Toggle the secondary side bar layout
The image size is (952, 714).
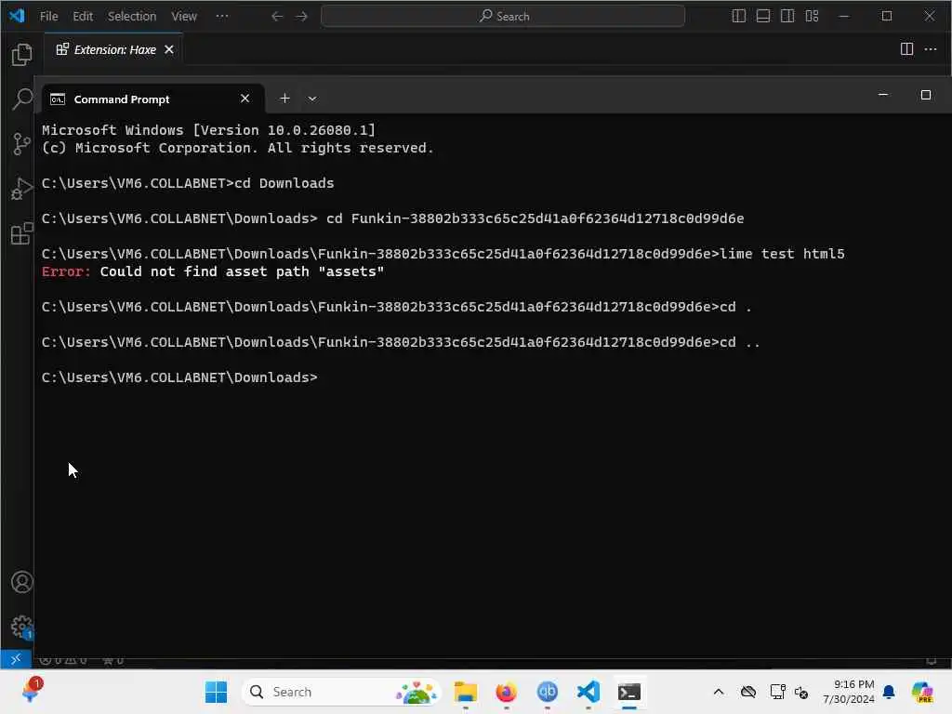pyautogui.click(x=787, y=17)
